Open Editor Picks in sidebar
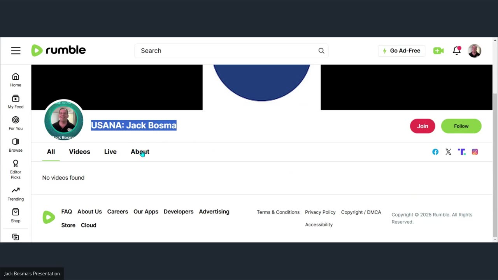 point(16,169)
